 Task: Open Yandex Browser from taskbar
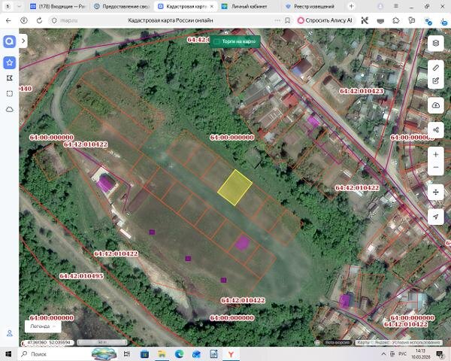click(x=231, y=353)
